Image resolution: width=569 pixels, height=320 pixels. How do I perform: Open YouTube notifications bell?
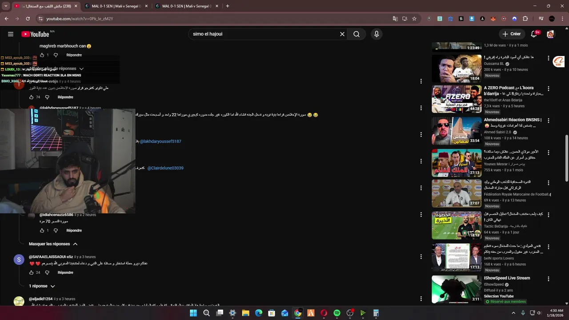(534, 34)
